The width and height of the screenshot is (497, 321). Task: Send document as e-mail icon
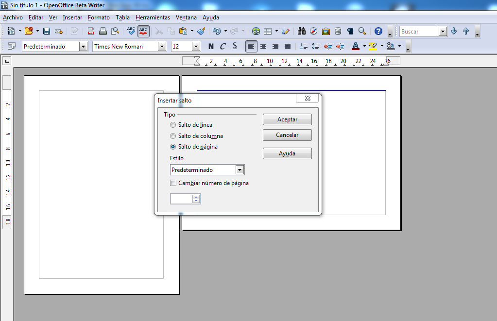tap(59, 31)
